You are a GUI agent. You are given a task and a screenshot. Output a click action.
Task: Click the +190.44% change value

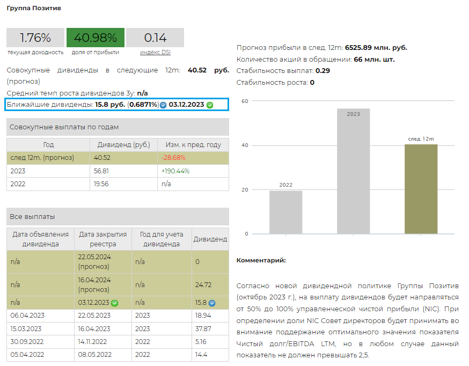175,171
